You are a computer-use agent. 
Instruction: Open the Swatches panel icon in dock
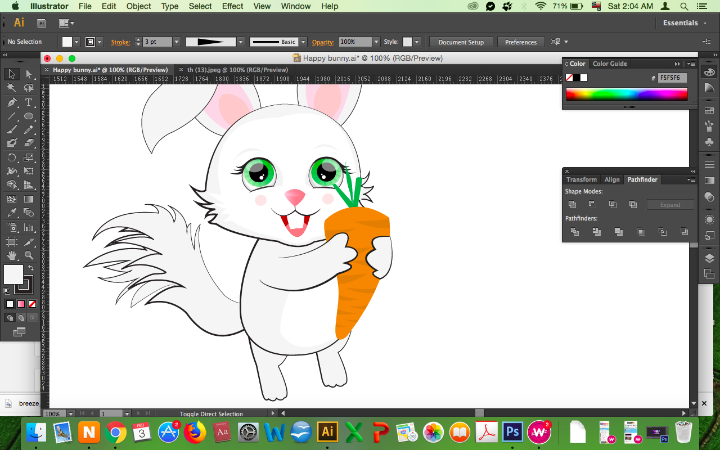709,111
